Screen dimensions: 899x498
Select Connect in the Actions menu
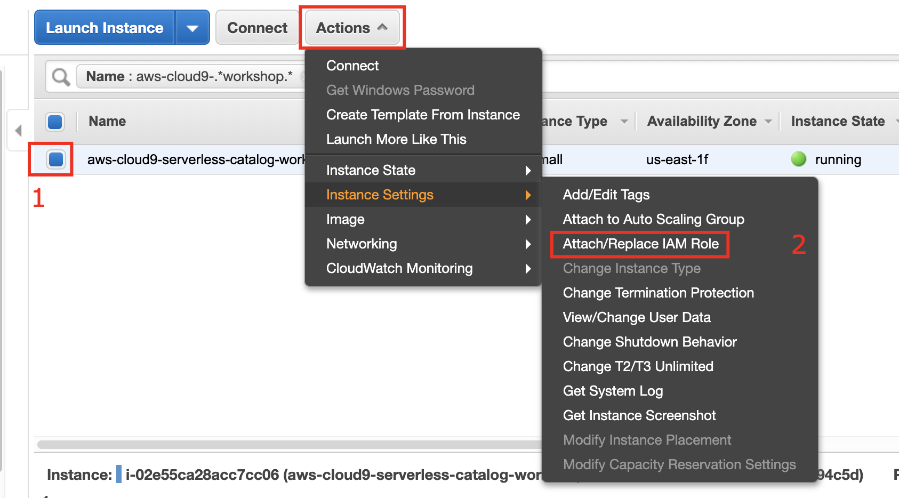coord(352,66)
